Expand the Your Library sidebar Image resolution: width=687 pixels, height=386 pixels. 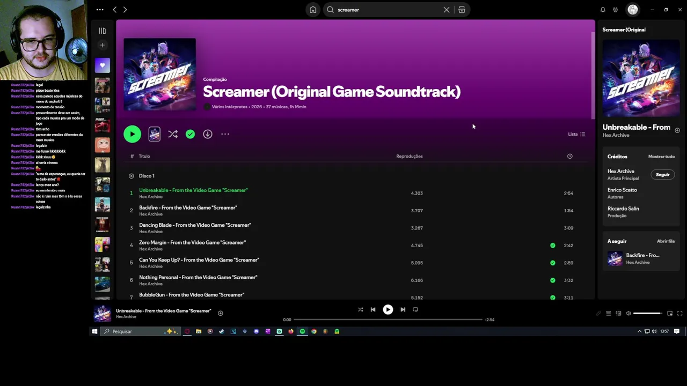(102, 31)
